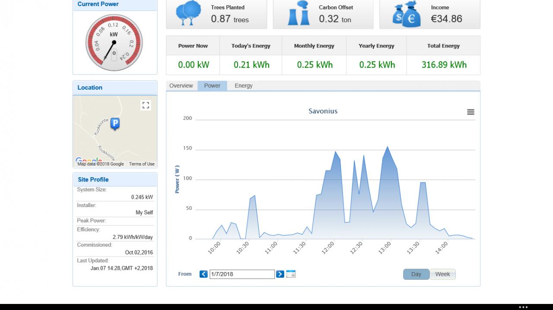This screenshot has height=310, width=553.
Task: Click Monthly Energy value 0.25 kWh
Action: [315, 65]
